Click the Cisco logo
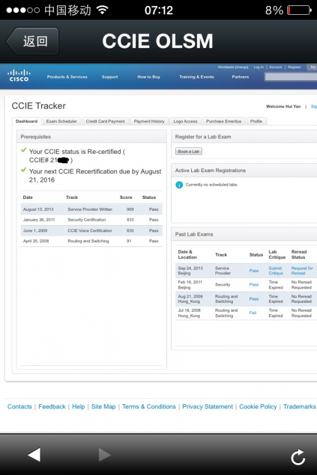The image size is (317, 475). 19,75
